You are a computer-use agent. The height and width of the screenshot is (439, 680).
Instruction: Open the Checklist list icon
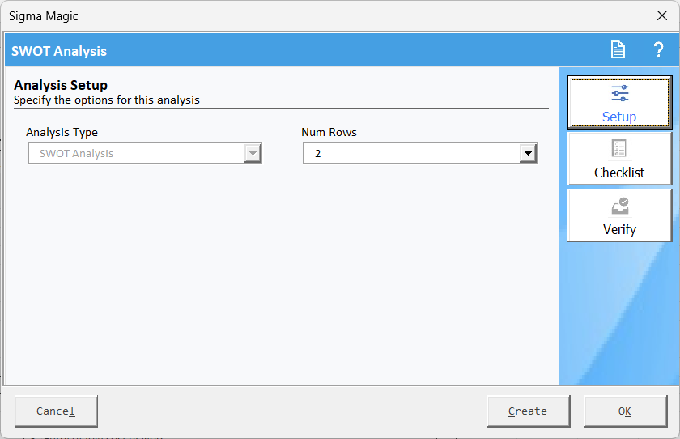click(618, 148)
